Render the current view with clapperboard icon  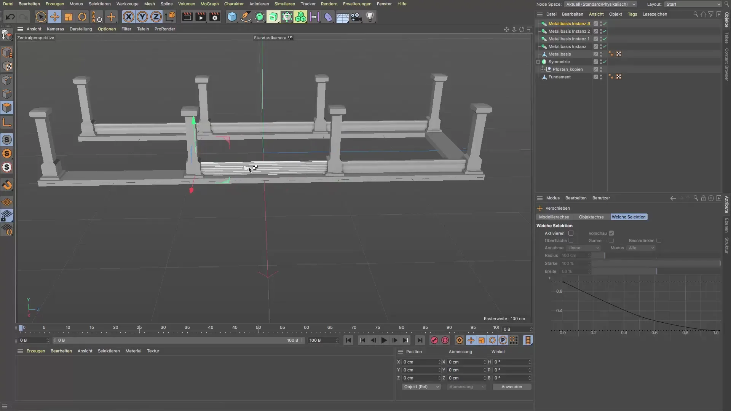tap(187, 17)
